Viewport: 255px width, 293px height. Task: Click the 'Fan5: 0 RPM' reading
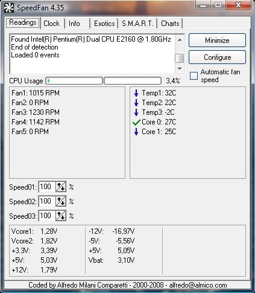tap(30, 132)
